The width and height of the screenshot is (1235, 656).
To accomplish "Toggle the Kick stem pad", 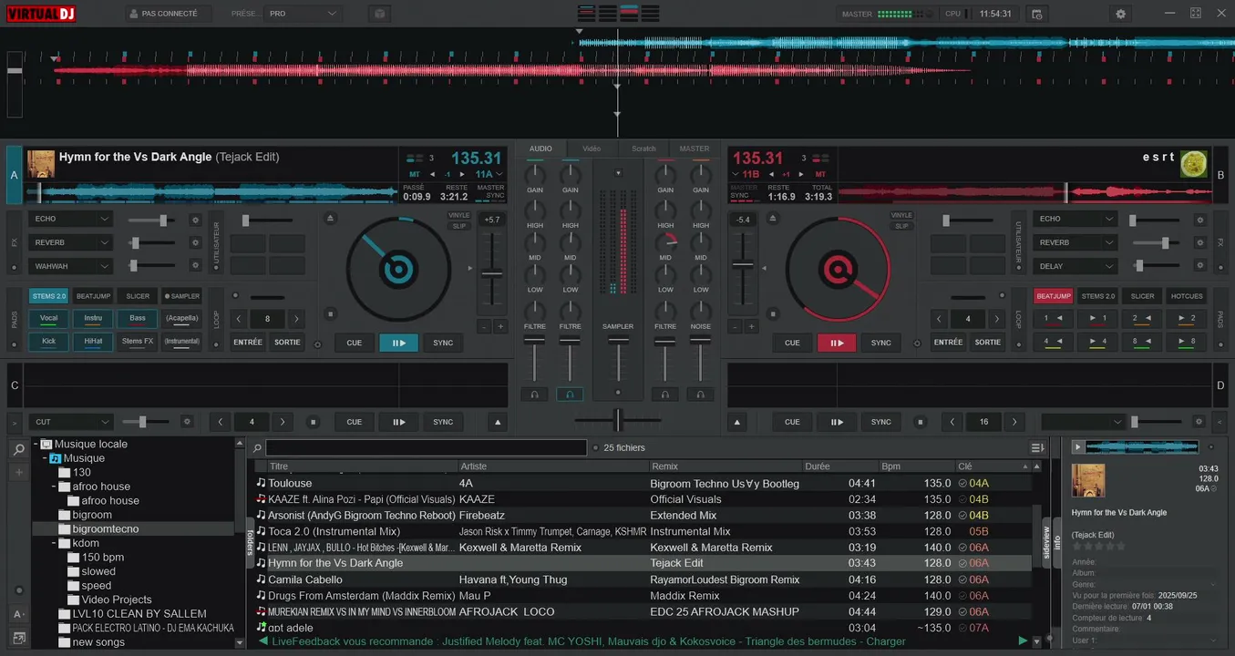I will pyautogui.click(x=49, y=342).
